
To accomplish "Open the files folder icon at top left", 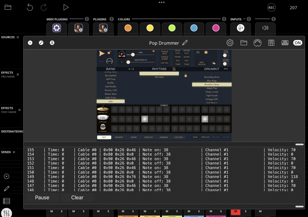I will (x=8, y=7).
